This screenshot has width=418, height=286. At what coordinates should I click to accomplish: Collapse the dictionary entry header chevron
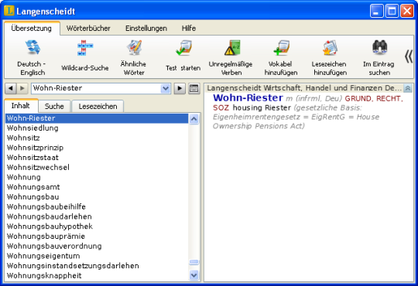coord(408,88)
